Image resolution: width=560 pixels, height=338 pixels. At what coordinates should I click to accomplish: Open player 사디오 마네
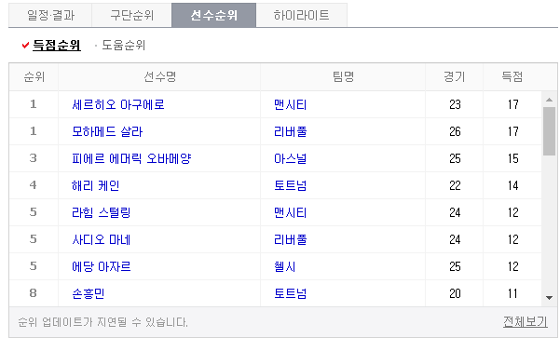[x=101, y=239]
